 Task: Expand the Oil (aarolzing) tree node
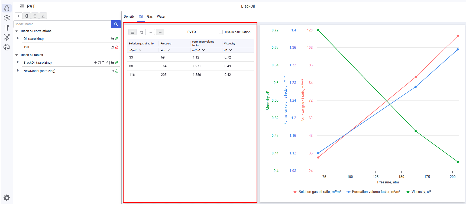pyautogui.click(x=18, y=38)
